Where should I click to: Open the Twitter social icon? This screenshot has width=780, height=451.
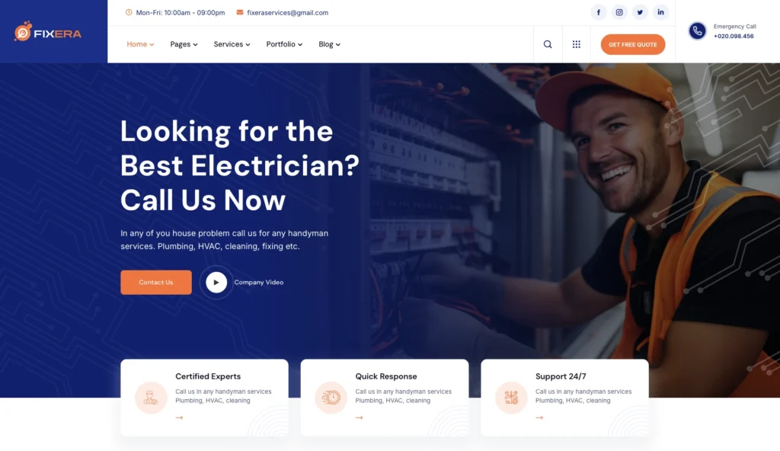point(640,12)
